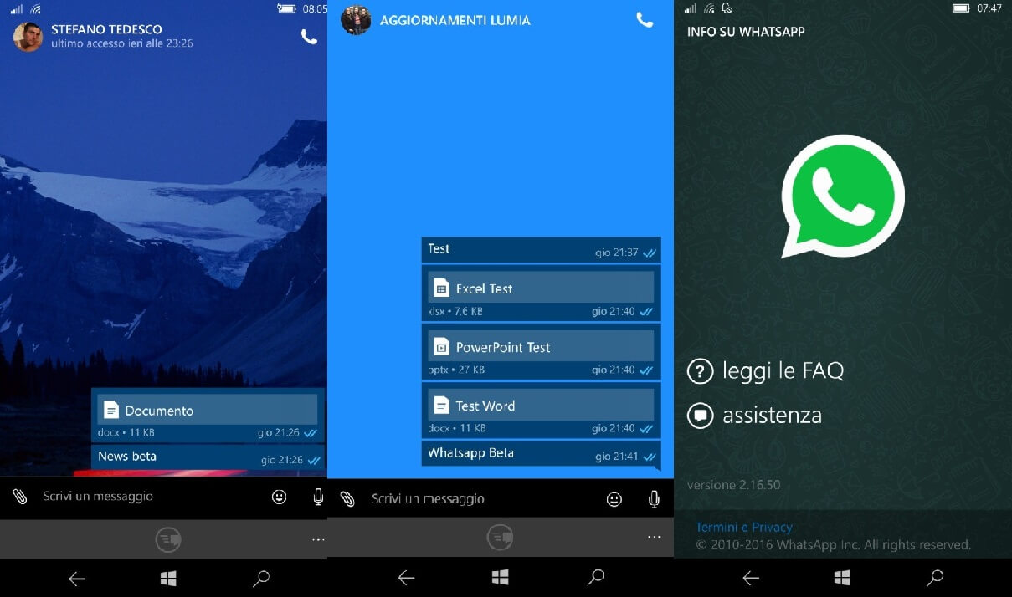Open the 'Termini e Privacy' link
Image resolution: width=1012 pixels, height=597 pixels.
click(x=744, y=528)
